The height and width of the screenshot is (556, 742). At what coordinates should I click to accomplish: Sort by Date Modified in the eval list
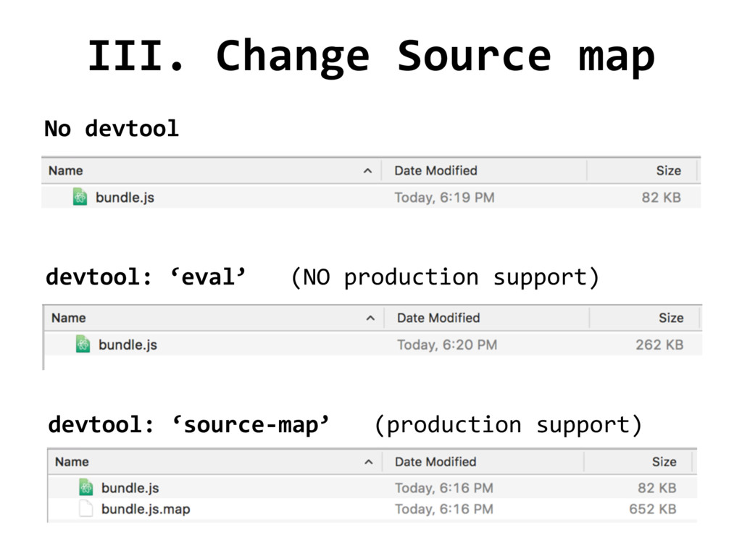pos(438,318)
